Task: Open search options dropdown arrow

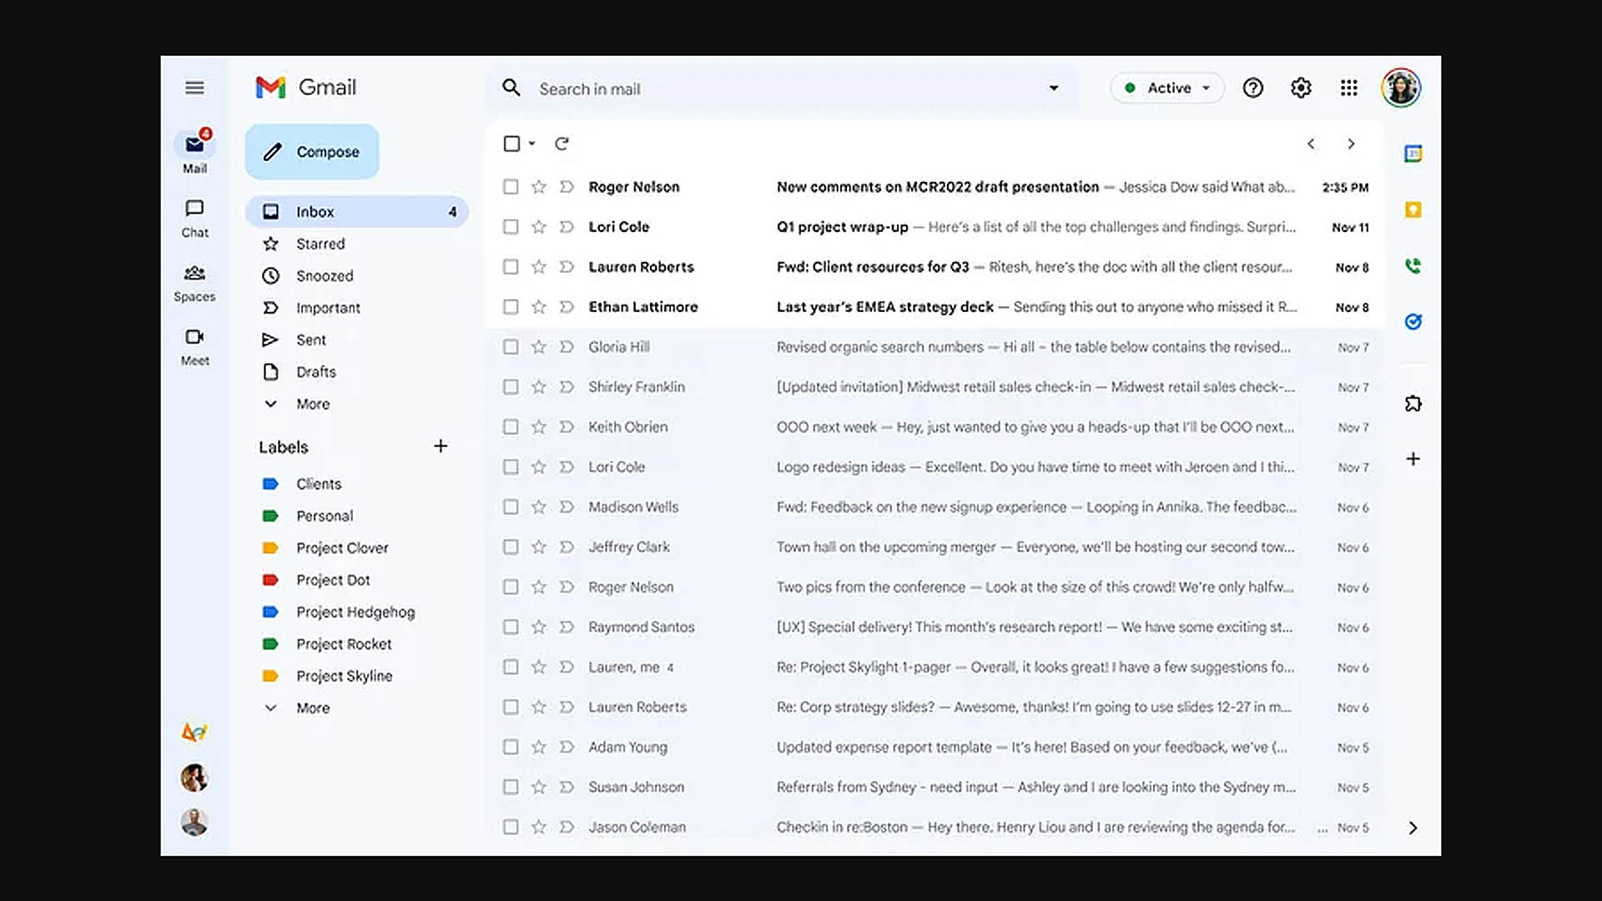Action: tap(1054, 88)
